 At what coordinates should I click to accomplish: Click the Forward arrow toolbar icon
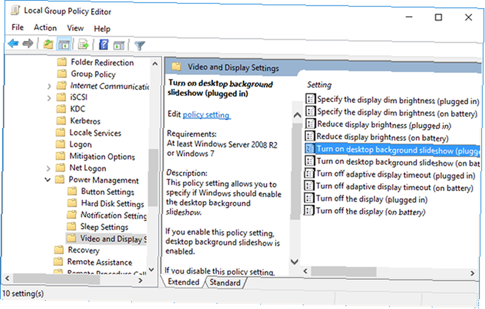click(x=28, y=44)
